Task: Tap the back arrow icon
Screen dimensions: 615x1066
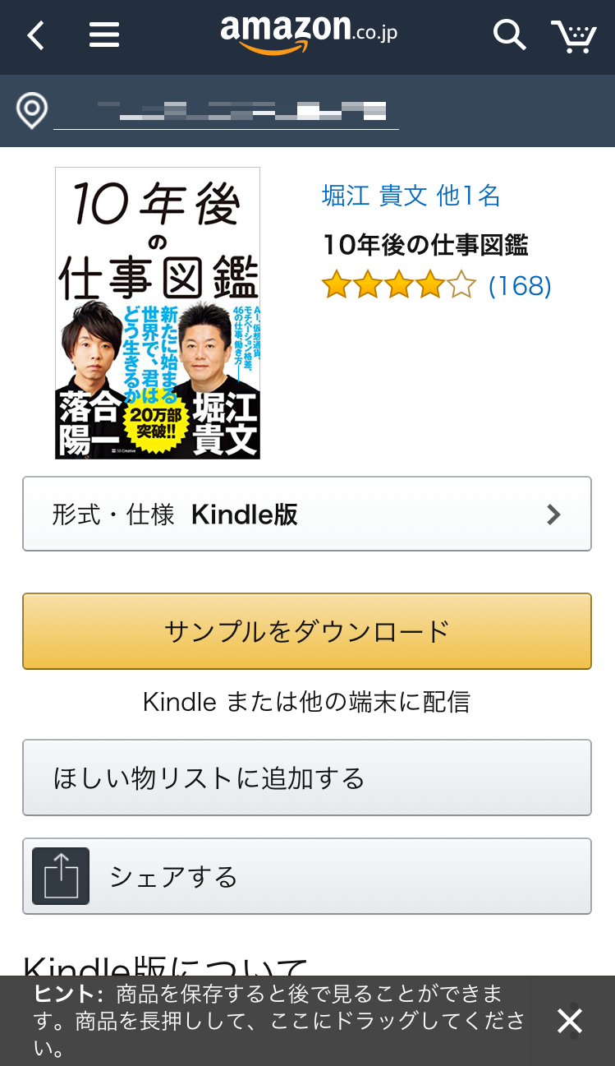Action: point(35,35)
